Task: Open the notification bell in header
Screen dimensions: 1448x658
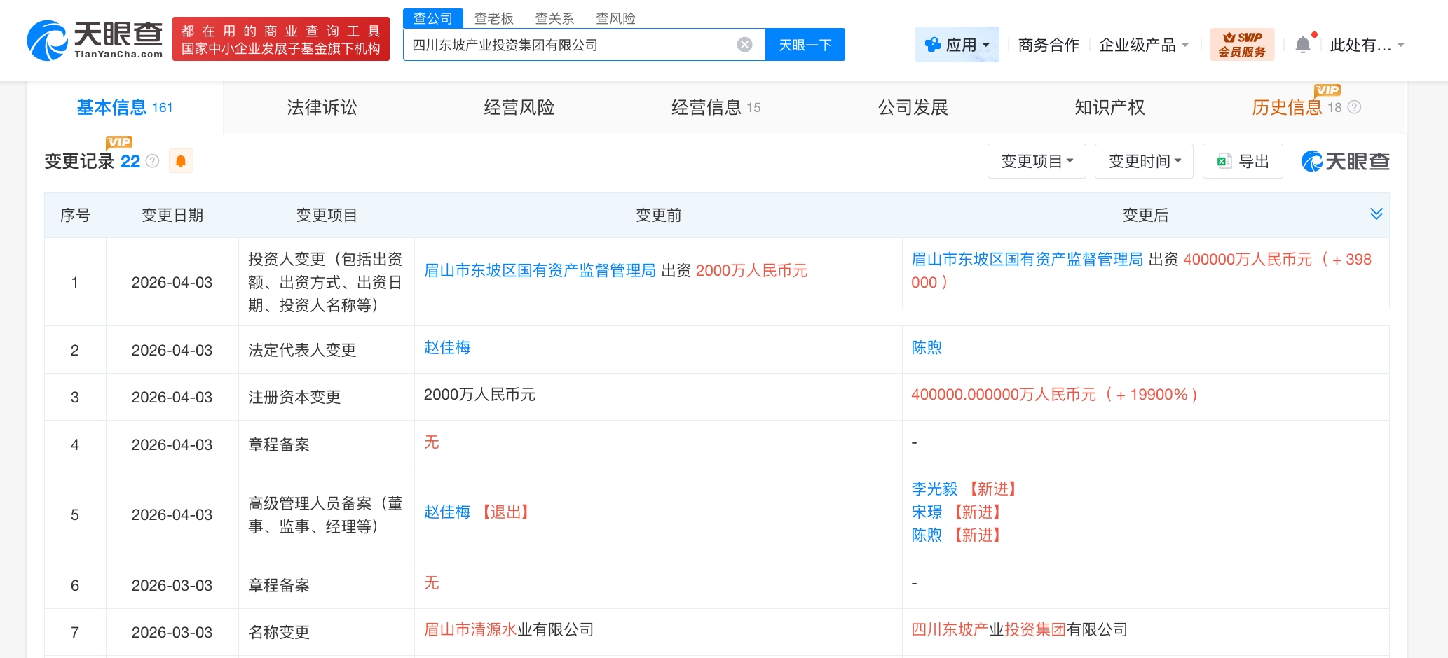Action: tap(1303, 45)
